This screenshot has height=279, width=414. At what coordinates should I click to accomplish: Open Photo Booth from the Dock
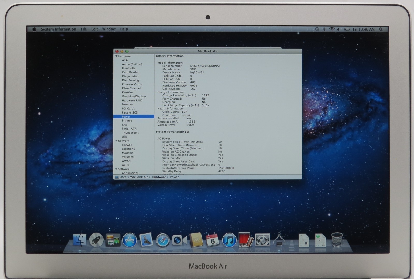tap(246, 240)
